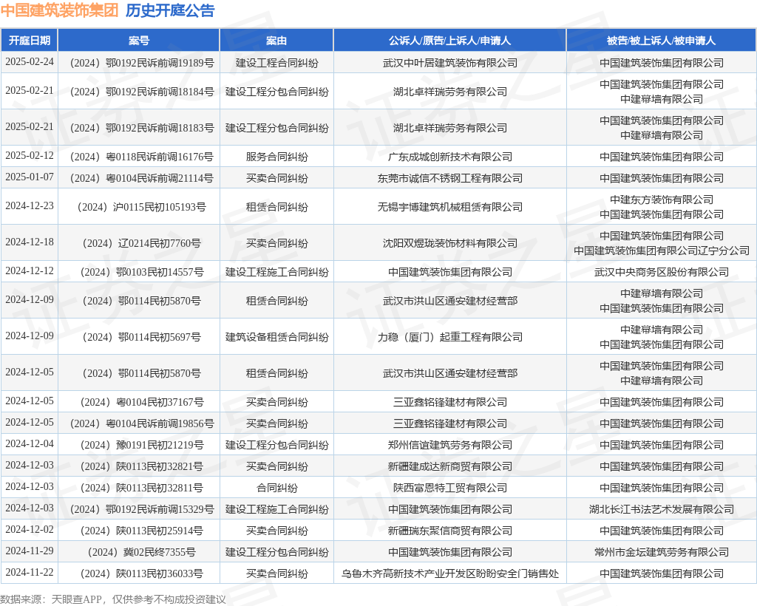Image resolution: width=757 pixels, height=606 pixels.
Task: Click plaintiff 沈阳双煜珑装饰材料有限公司
Action: pyautogui.click(x=450, y=243)
